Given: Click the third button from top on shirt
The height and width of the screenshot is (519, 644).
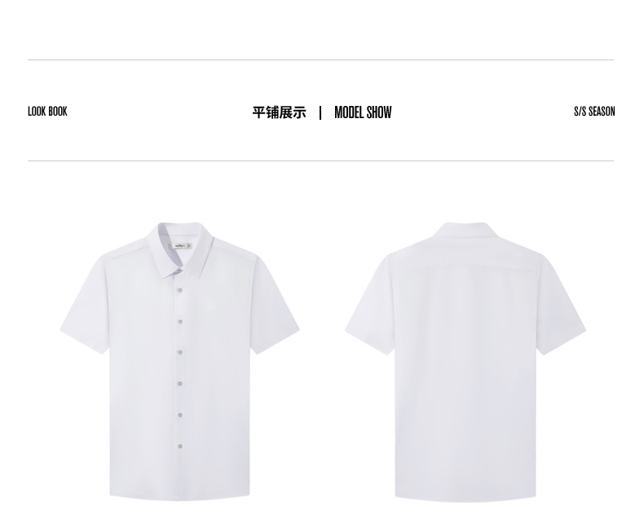Looking at the screenshot, I should tap(180, 352).
